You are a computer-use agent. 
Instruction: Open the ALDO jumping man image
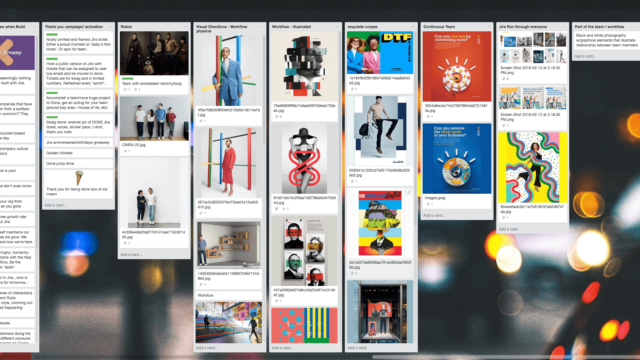380,131
